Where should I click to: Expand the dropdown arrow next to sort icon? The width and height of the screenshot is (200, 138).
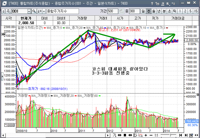pyautogui.click(x=44, y=12)
